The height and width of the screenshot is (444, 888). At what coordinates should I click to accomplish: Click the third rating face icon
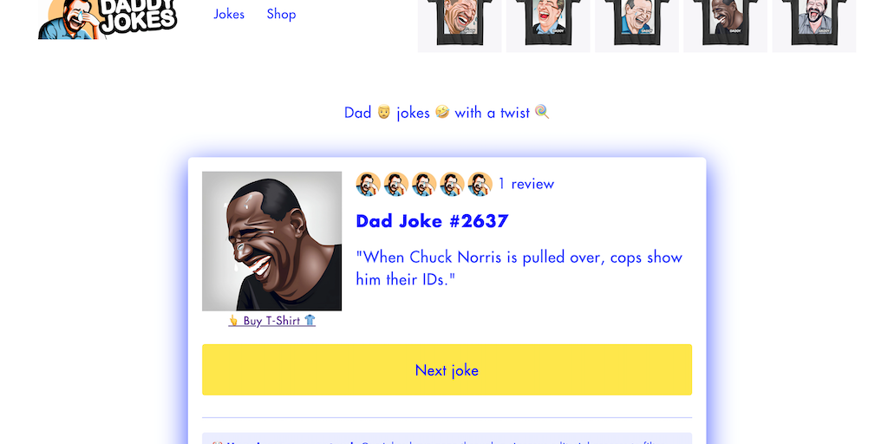tap(424, 184)
